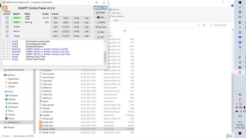This screenshot has height=138, width=246.
Task: Open the taskbar Search icon
Action: pos(240,7)
